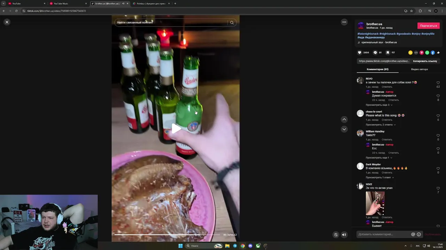The height and width of the screenshot is (250, 446).
Task: Open browser extensions puzzle icon
Action: (x=420, y=11)
